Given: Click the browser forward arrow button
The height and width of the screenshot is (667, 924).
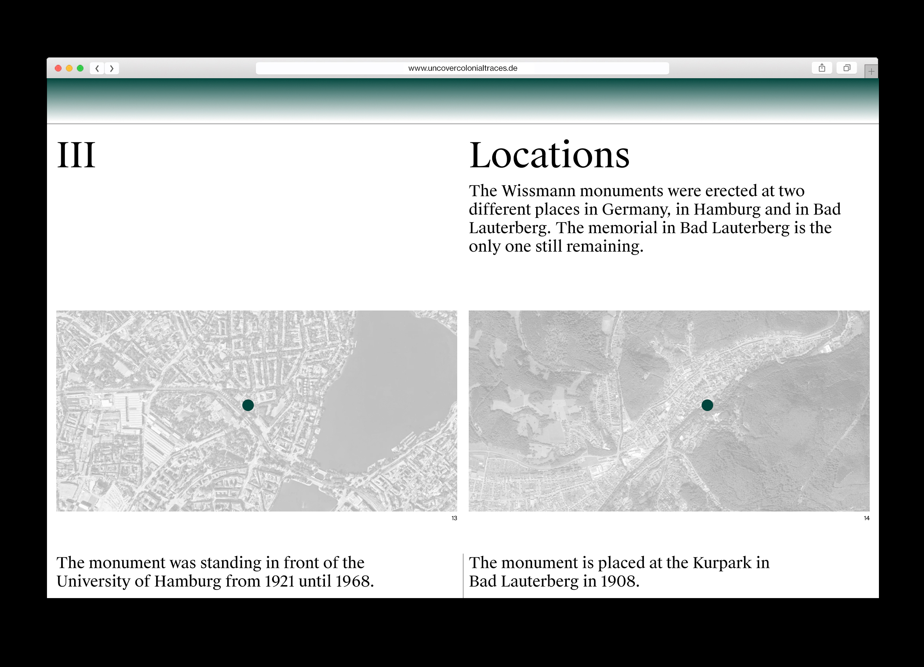Looking at the screenshot, I should [112, 69].
